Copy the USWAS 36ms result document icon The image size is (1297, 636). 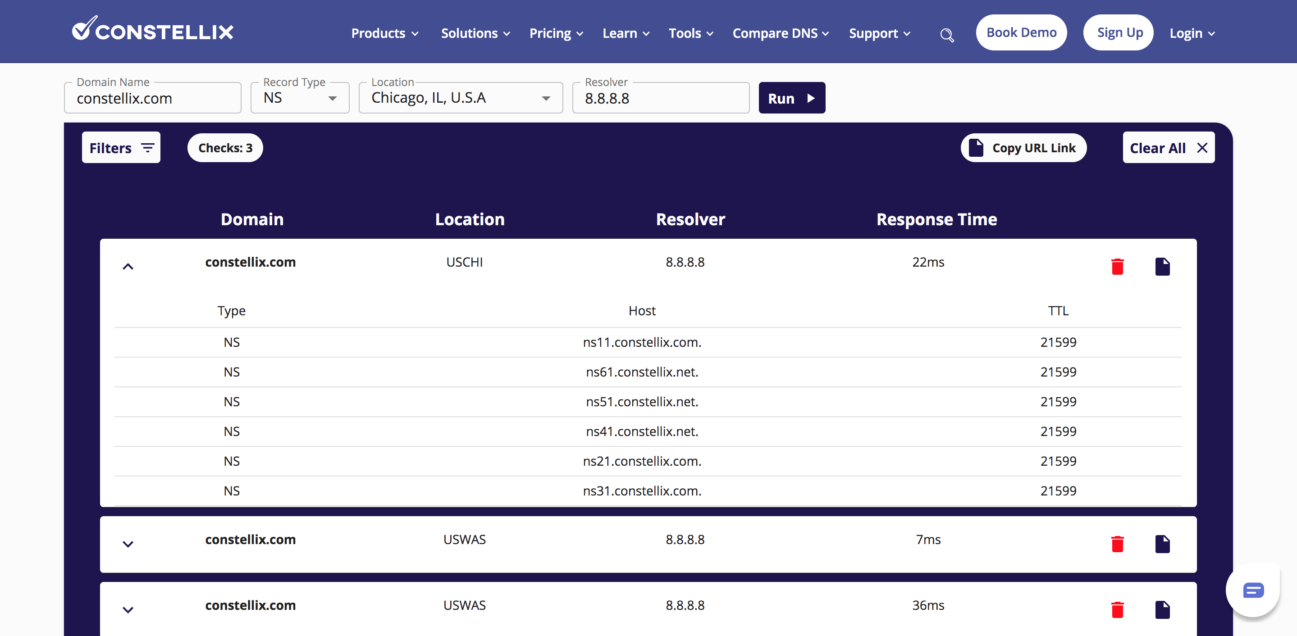pyautogui.click(x=1162, y=609)
